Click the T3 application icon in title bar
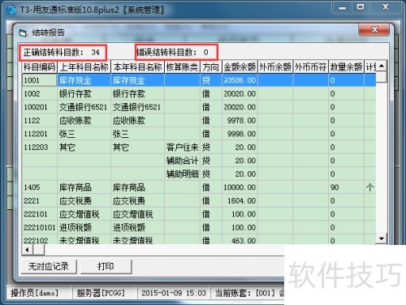Viewport: 406px width, 305px height. pos(11,11)
